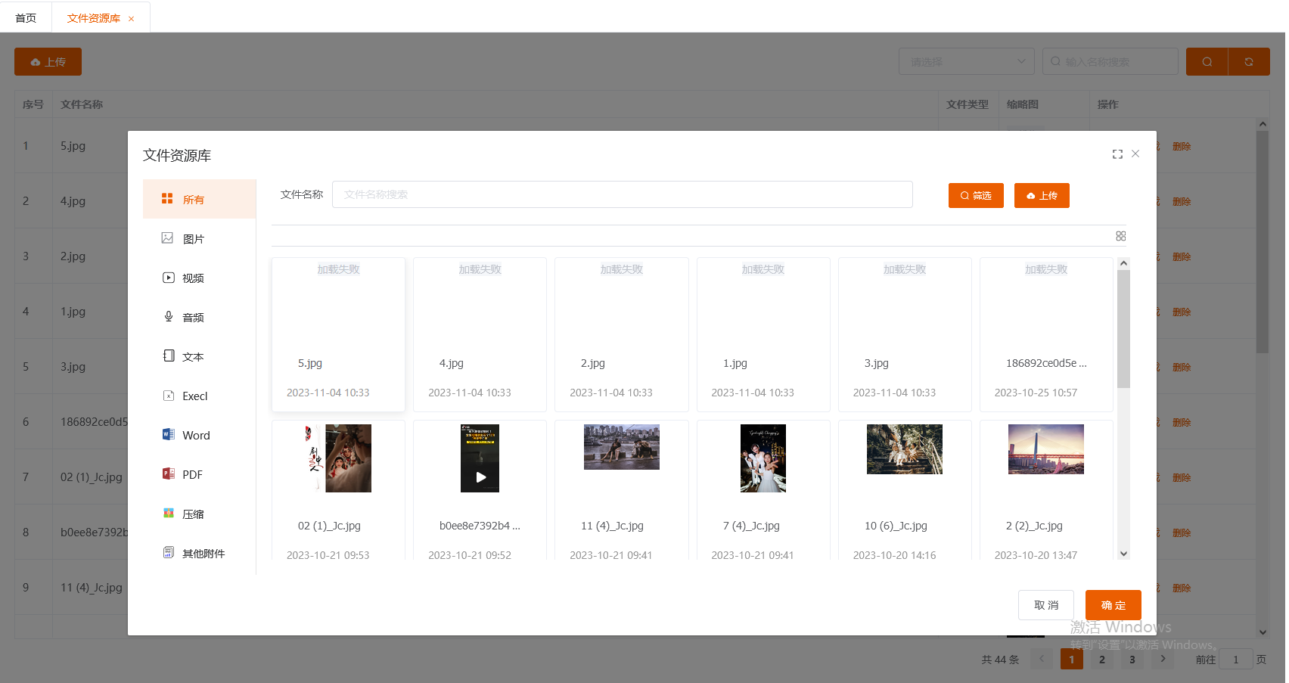Click the Word document icon
This screenshot has height=683, width=1289.
(168, 435)
